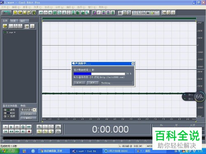Screen dimensions: 206x154
Task: Click the Redo arrow toolbar icon
Action: (x=46, y=13)
